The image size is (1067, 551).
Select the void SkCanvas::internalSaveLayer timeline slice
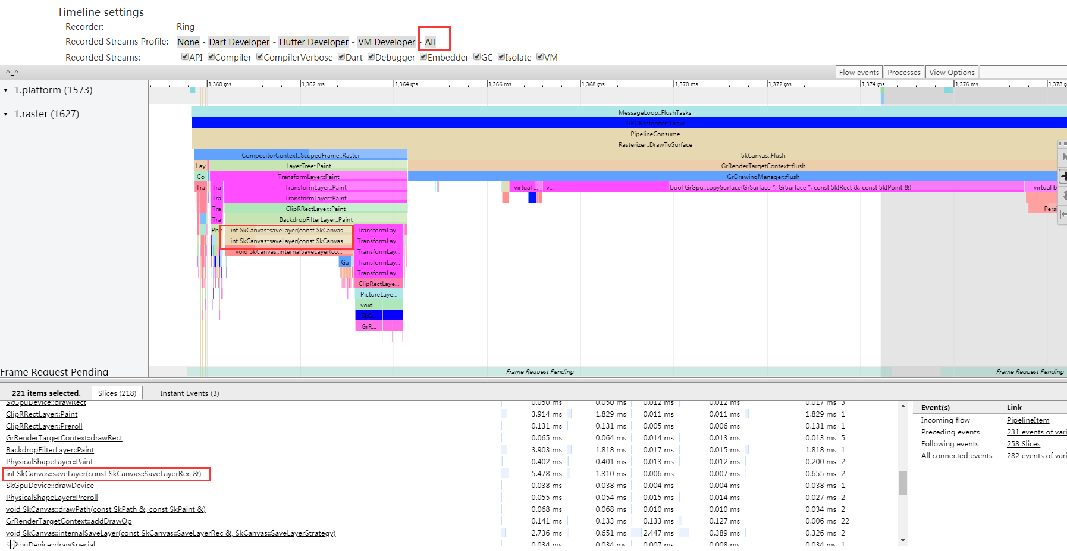point(288,251)
